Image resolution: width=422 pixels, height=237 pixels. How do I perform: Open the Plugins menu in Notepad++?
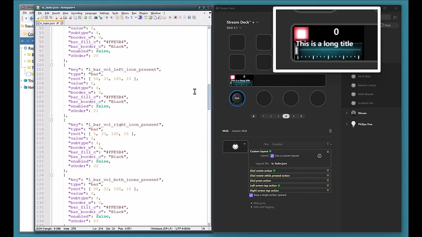click(x=143, y=13)
